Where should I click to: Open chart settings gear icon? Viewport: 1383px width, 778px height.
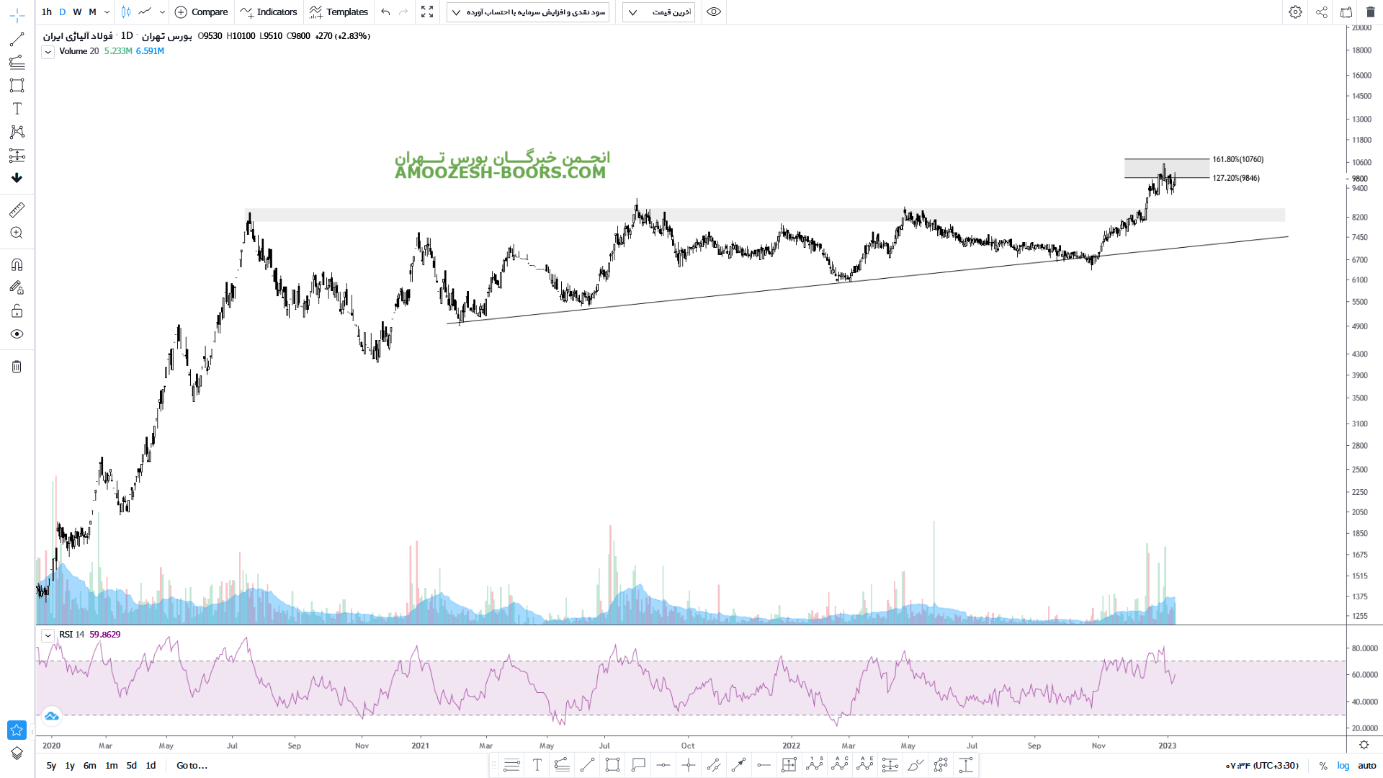[x=1295, y=12]
